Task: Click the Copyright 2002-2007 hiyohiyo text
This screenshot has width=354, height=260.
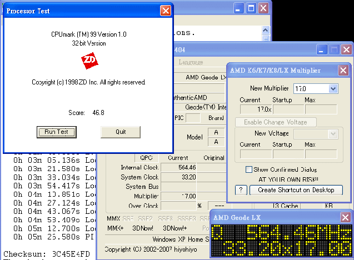Action: [151, 249]
